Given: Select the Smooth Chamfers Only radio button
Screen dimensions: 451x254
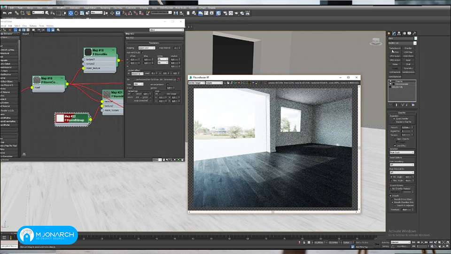Looking at the screenshot, I should click(392, 202).
